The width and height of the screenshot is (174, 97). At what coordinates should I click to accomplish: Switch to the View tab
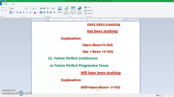pyautogui.click(x=13, y=4)
